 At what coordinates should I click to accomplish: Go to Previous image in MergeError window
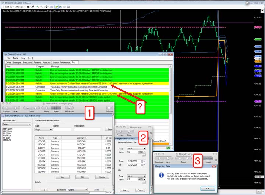(x=159, y=159)
